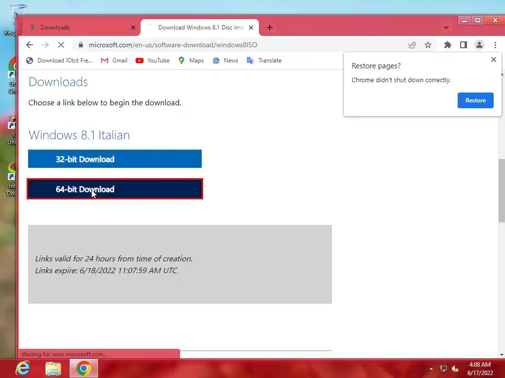Stop loading the page
505x378 pixels.
(x=61, y=45)
